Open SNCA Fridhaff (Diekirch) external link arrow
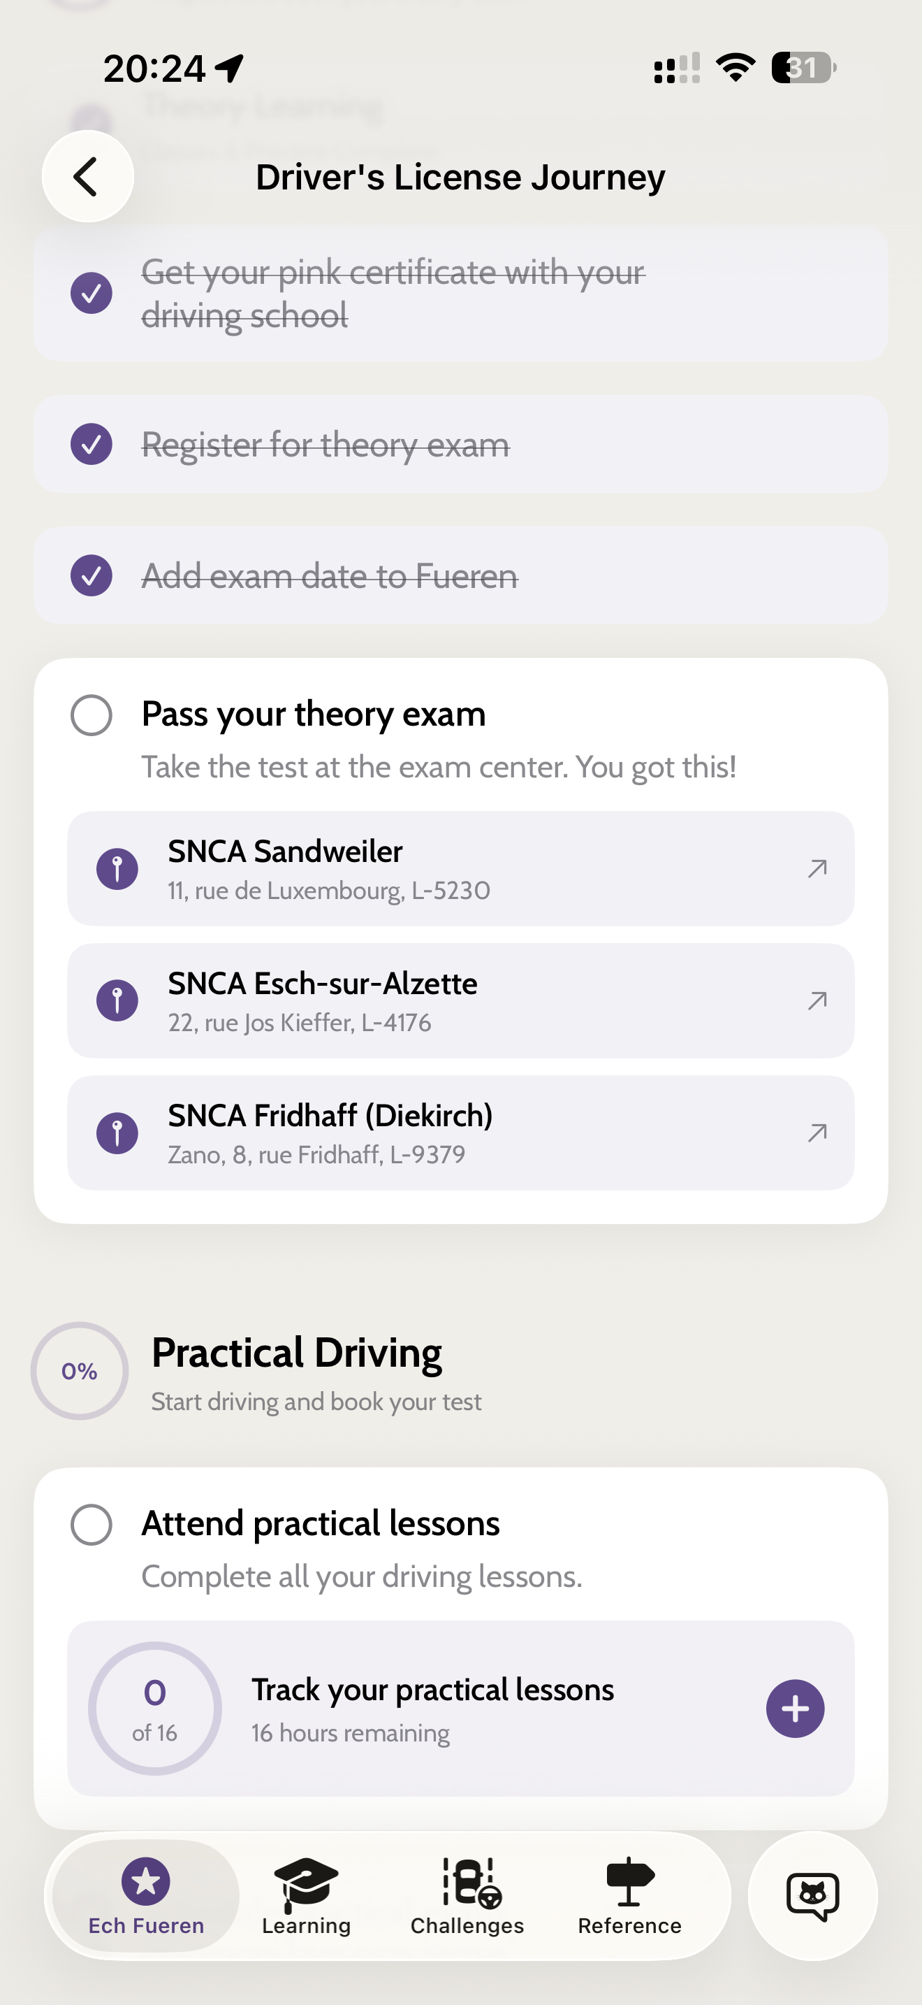Image resolution: width=922 pixels, height=2005 pixels. [817, 1133]
